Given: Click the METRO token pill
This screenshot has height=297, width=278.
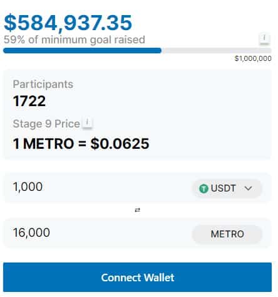Looking at the screenshot, I should (227, 234).
